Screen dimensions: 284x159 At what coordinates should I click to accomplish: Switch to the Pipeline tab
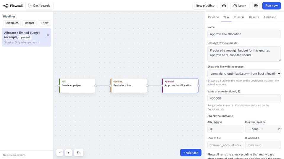tap(213, 17)
